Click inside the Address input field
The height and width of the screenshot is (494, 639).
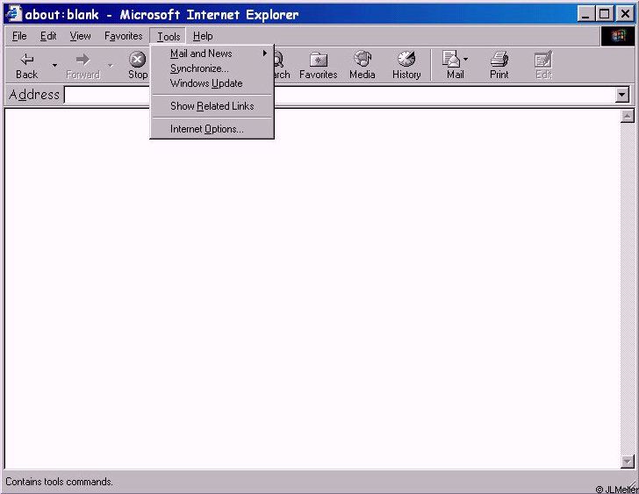(340, 96)
